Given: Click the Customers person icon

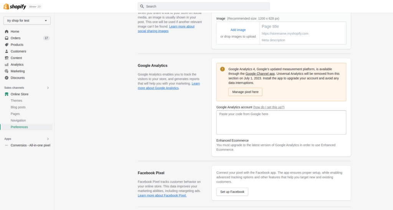Looking at the screenshot, I should 7,51.
